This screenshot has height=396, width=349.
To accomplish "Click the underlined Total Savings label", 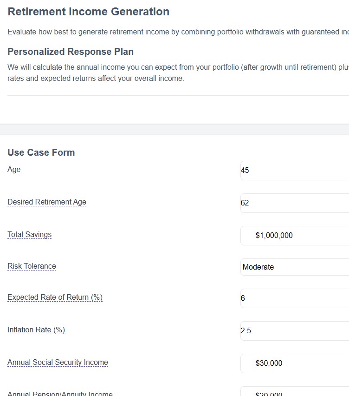I will 29,234.
